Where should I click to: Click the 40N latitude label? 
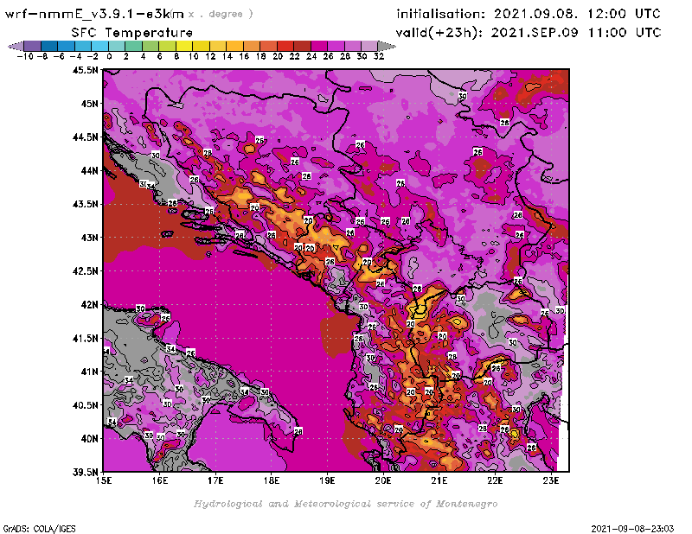(x=90, y=439)
